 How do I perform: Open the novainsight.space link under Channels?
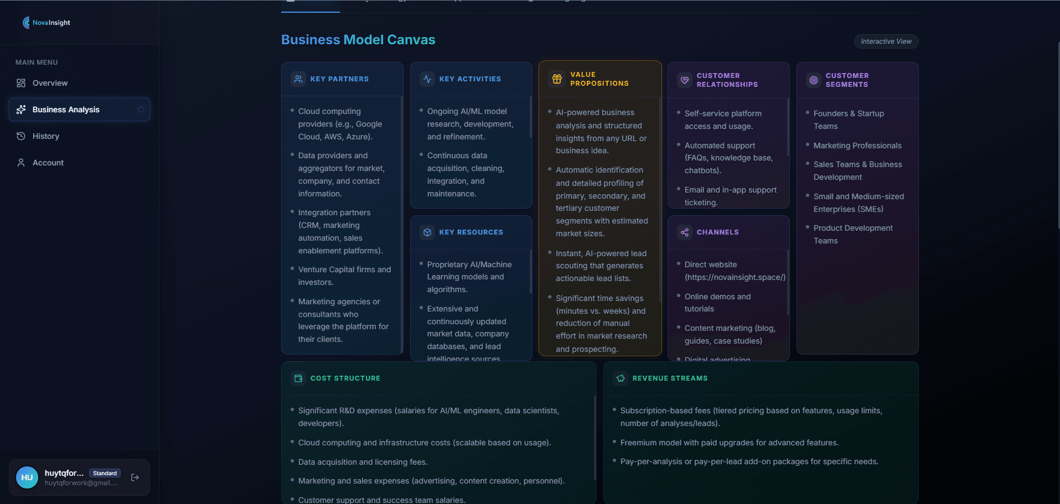click(x=734, y=277)
